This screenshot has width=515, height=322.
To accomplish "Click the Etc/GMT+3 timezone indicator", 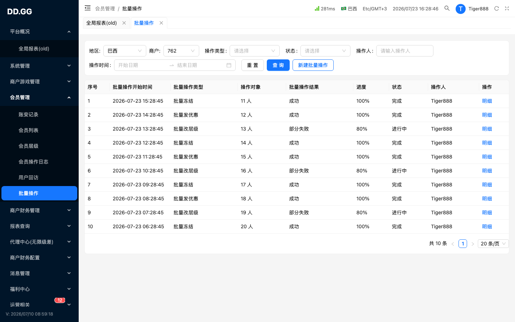I will pyautogui.click(x=375, y=9).
